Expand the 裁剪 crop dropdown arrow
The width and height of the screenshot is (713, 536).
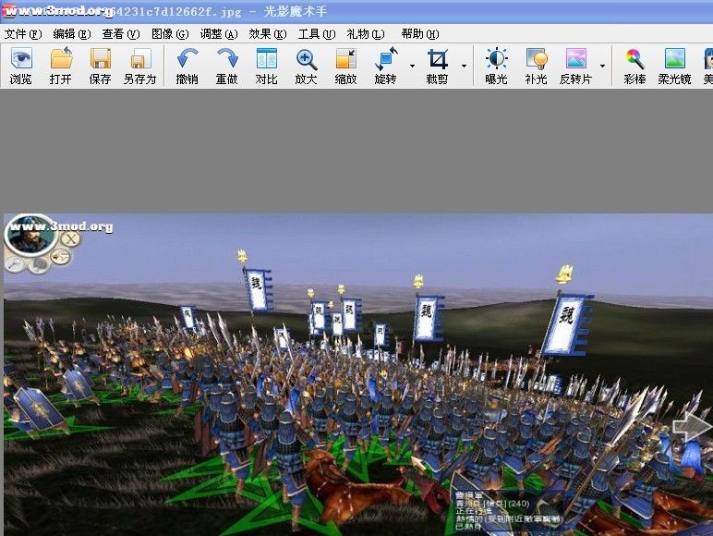click(x=464, y=67)
